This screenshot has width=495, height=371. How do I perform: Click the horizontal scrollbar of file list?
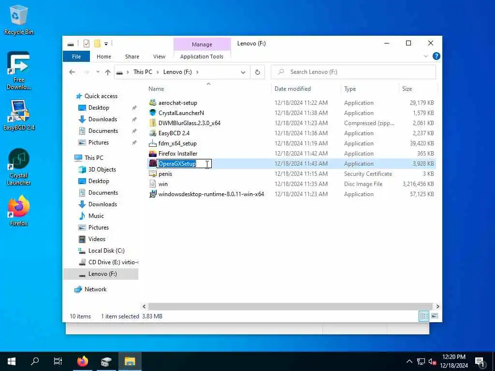(x=290, y=306)
